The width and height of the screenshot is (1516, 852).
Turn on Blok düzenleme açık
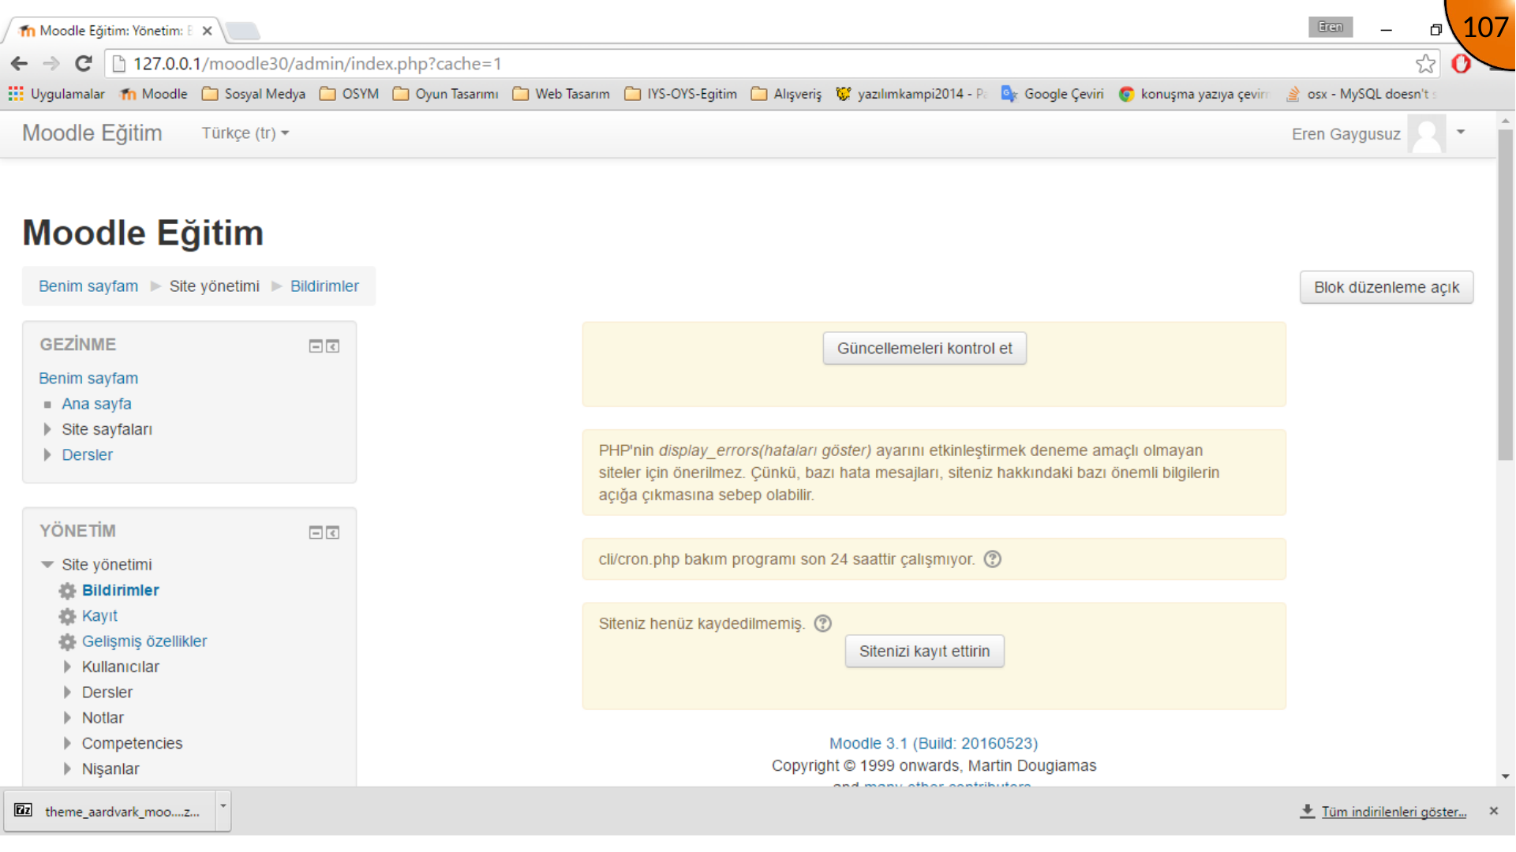(x=1387, y=288)
